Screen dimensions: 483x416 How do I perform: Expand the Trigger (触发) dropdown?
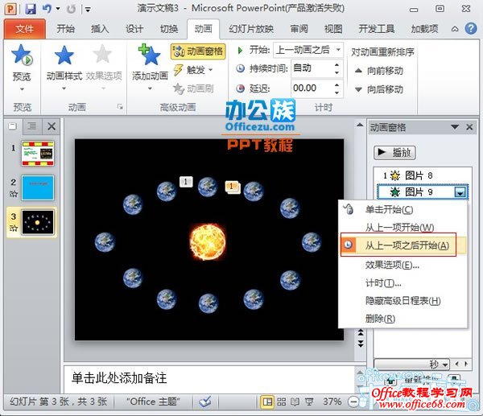196,69
